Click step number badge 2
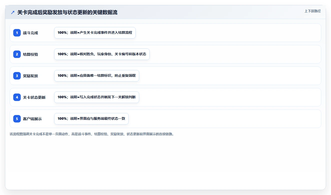 [17, 54]
